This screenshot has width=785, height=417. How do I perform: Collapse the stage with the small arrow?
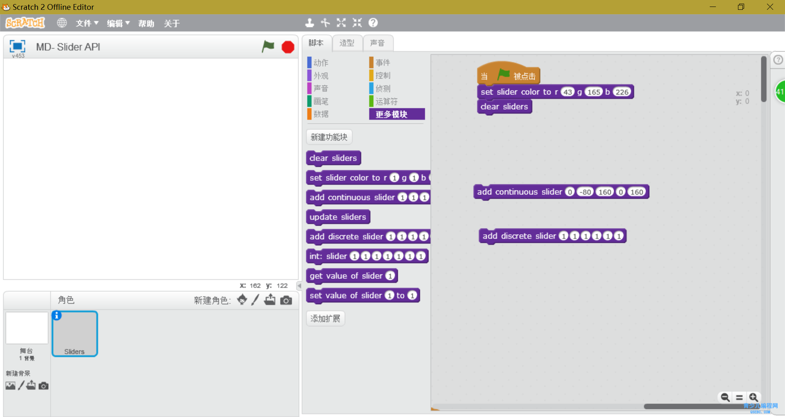pos(299,286)
